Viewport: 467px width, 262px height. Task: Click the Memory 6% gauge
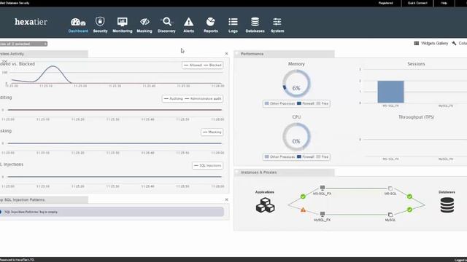296,84
